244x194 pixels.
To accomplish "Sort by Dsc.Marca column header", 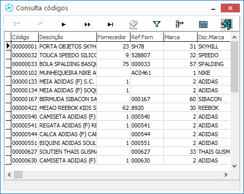I will click(214, 37).
